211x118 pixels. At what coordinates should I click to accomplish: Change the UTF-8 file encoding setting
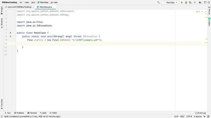point(189,117)
